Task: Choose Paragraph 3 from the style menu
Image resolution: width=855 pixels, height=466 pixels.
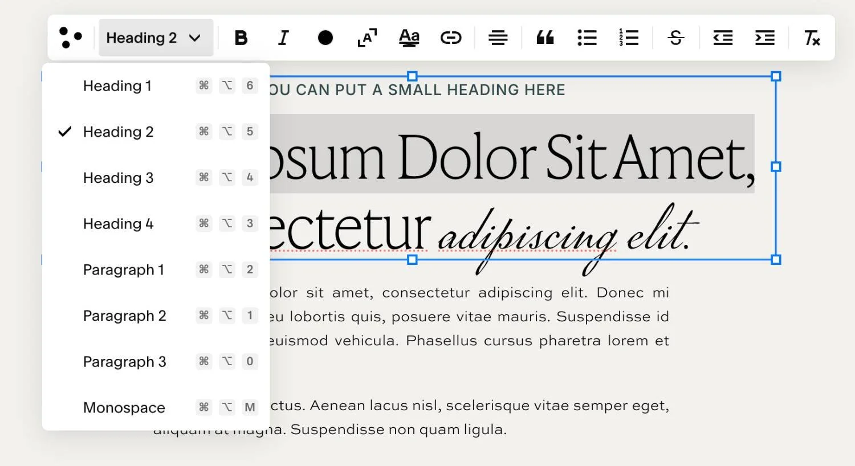Action: (156, 362)
